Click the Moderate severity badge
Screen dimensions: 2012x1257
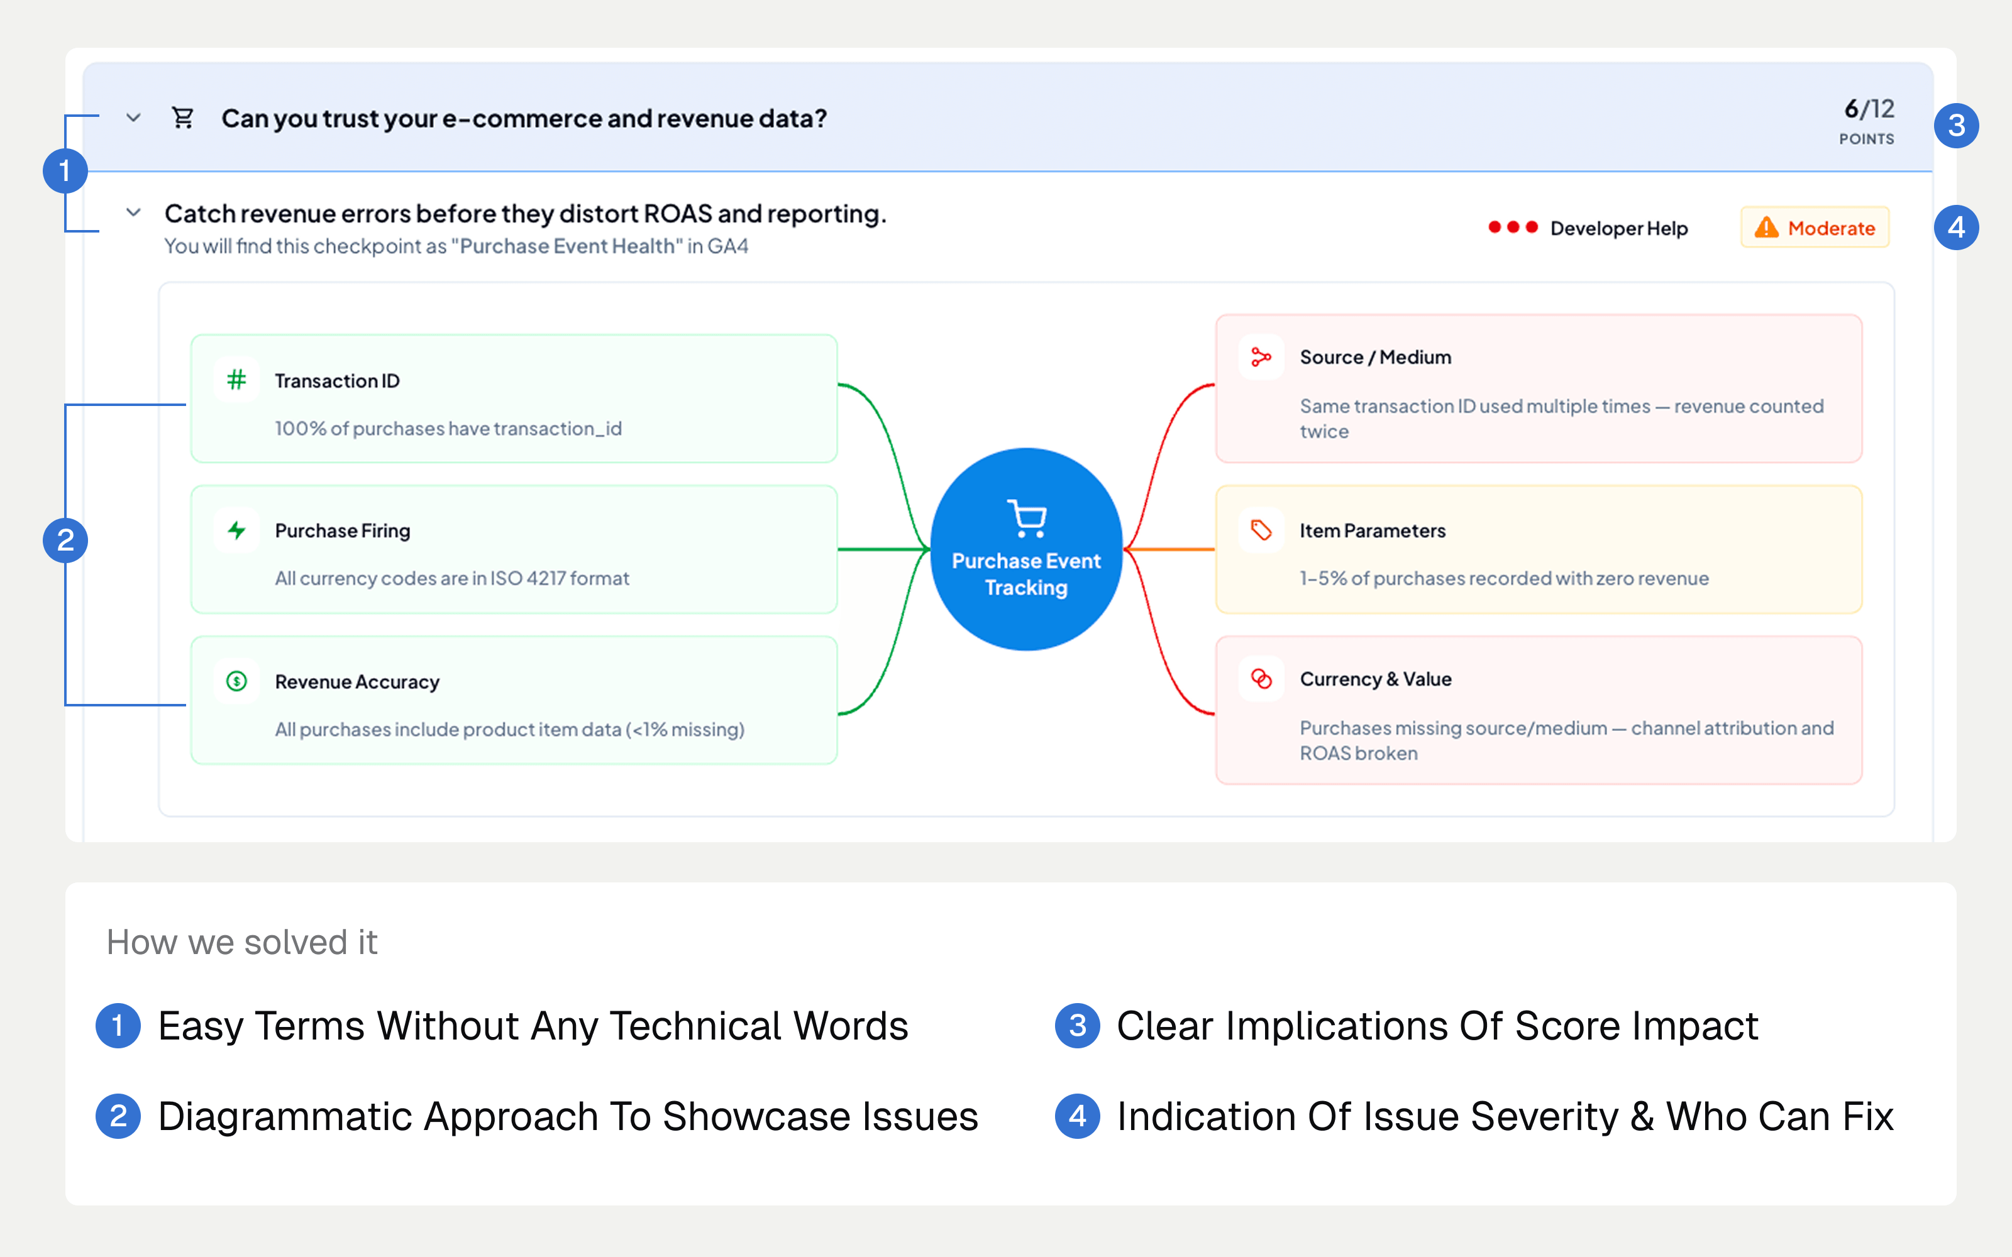tap(1815, 228)
